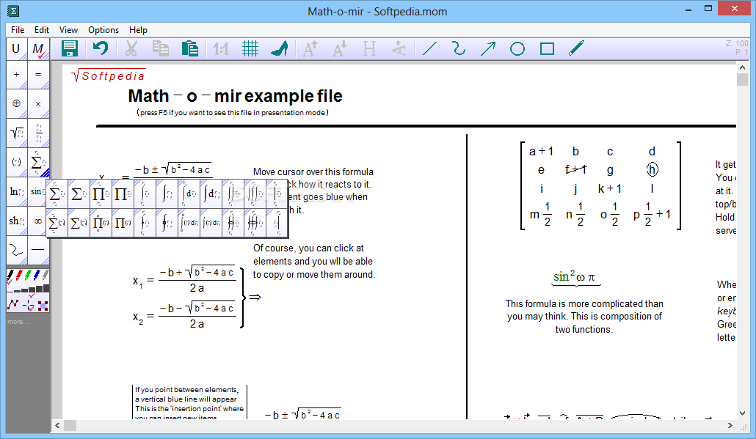Open the equals sign group
Image resolution: width=756 pixels, height=439 pixels.
38,75
